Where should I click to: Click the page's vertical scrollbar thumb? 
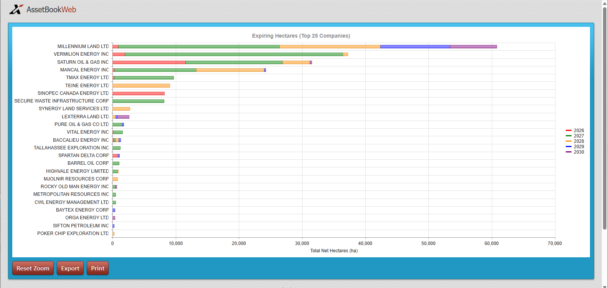click(605, 115)
